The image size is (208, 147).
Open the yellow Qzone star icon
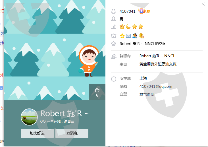pos(122,36)
